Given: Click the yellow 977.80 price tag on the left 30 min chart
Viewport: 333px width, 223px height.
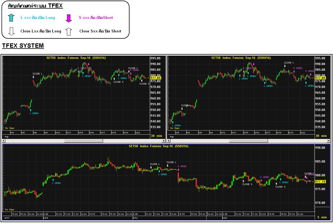Looking at the screenshot, I should pos(156,78).
